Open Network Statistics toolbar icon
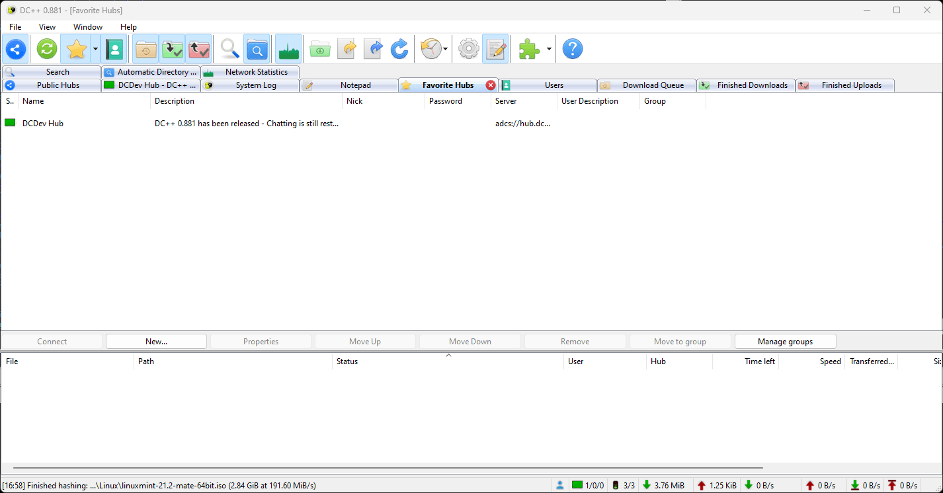The image size is (943, 493). point(288,49)
